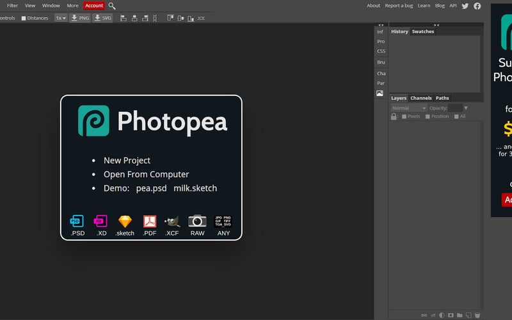The height and width of the screenshot is (320, 512).
Task: Open the More menu
Action: point(72,6)
